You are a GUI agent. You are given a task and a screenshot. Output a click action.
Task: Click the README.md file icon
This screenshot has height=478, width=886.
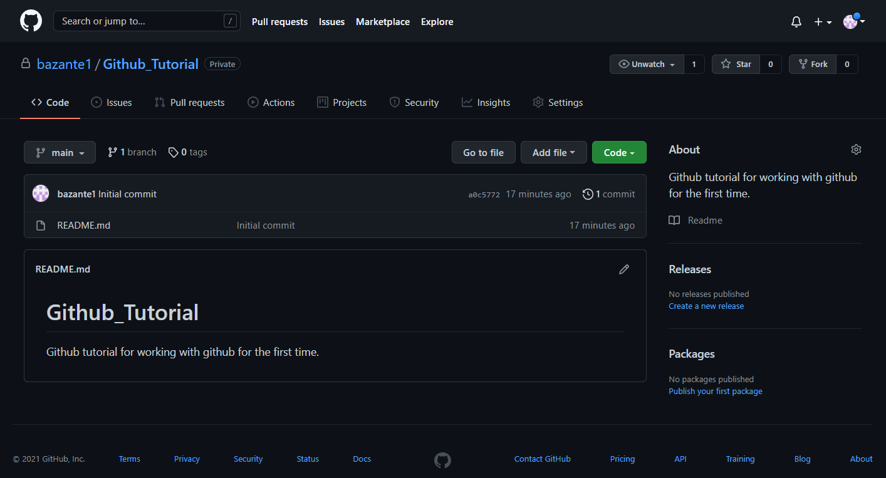pos(40,225)
